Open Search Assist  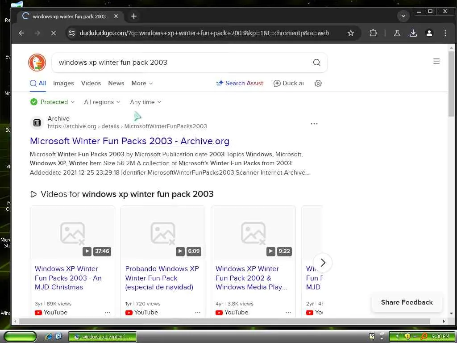click(x=240, y=84)
